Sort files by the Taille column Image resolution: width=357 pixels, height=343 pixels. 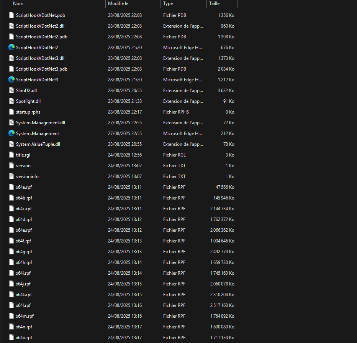pyautogui.click(x=214, y=3)
